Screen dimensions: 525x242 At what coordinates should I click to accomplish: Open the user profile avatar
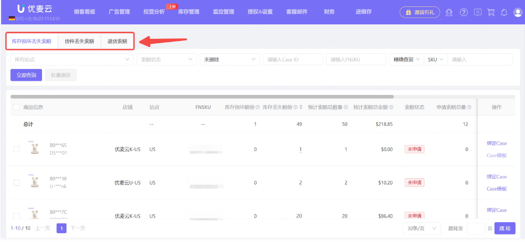pyautogui.click(x=518, y=12)
